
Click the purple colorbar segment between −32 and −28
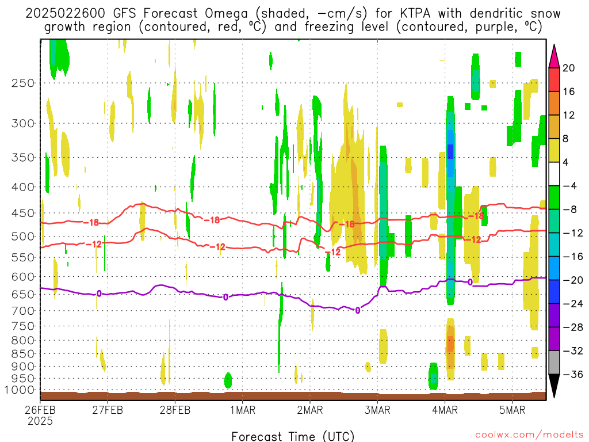[x=554, y=339]
